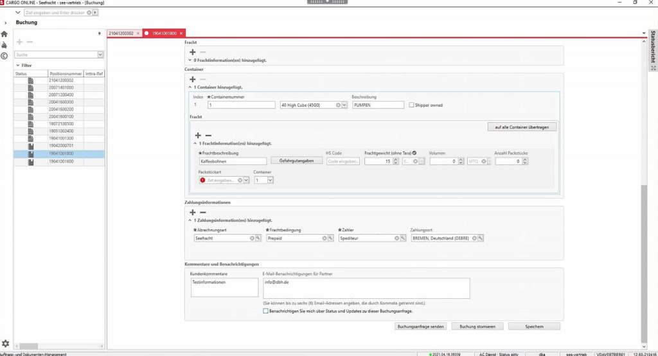Click the copyright sidebar icon
Screen dimensions: 658x356
(4, 56)
